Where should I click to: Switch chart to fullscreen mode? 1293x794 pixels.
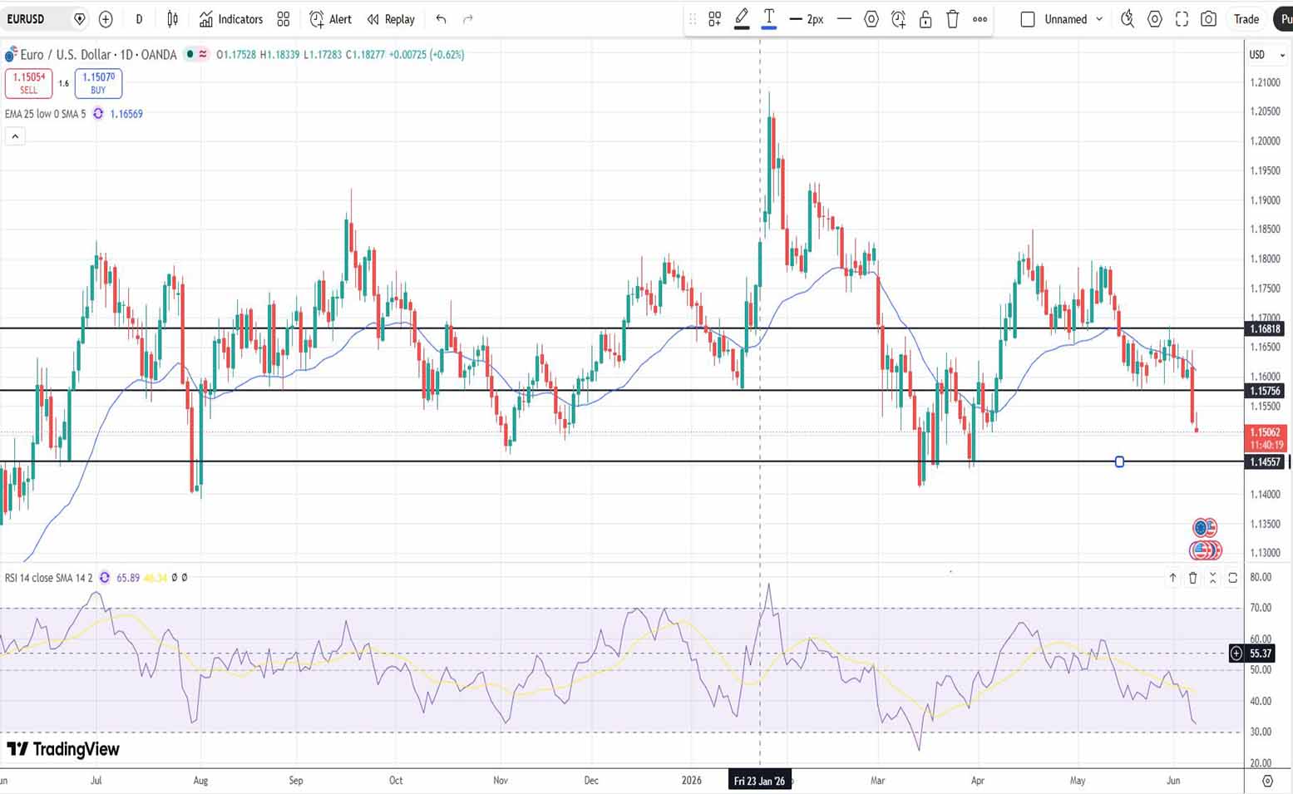(1182, 18)
